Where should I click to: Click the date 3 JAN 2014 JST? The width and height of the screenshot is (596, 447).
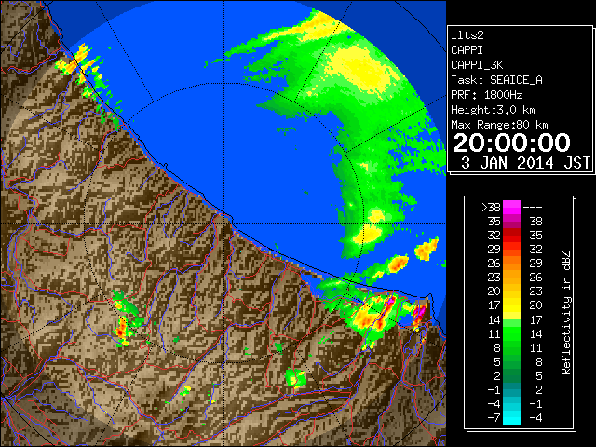coord(525,163)
